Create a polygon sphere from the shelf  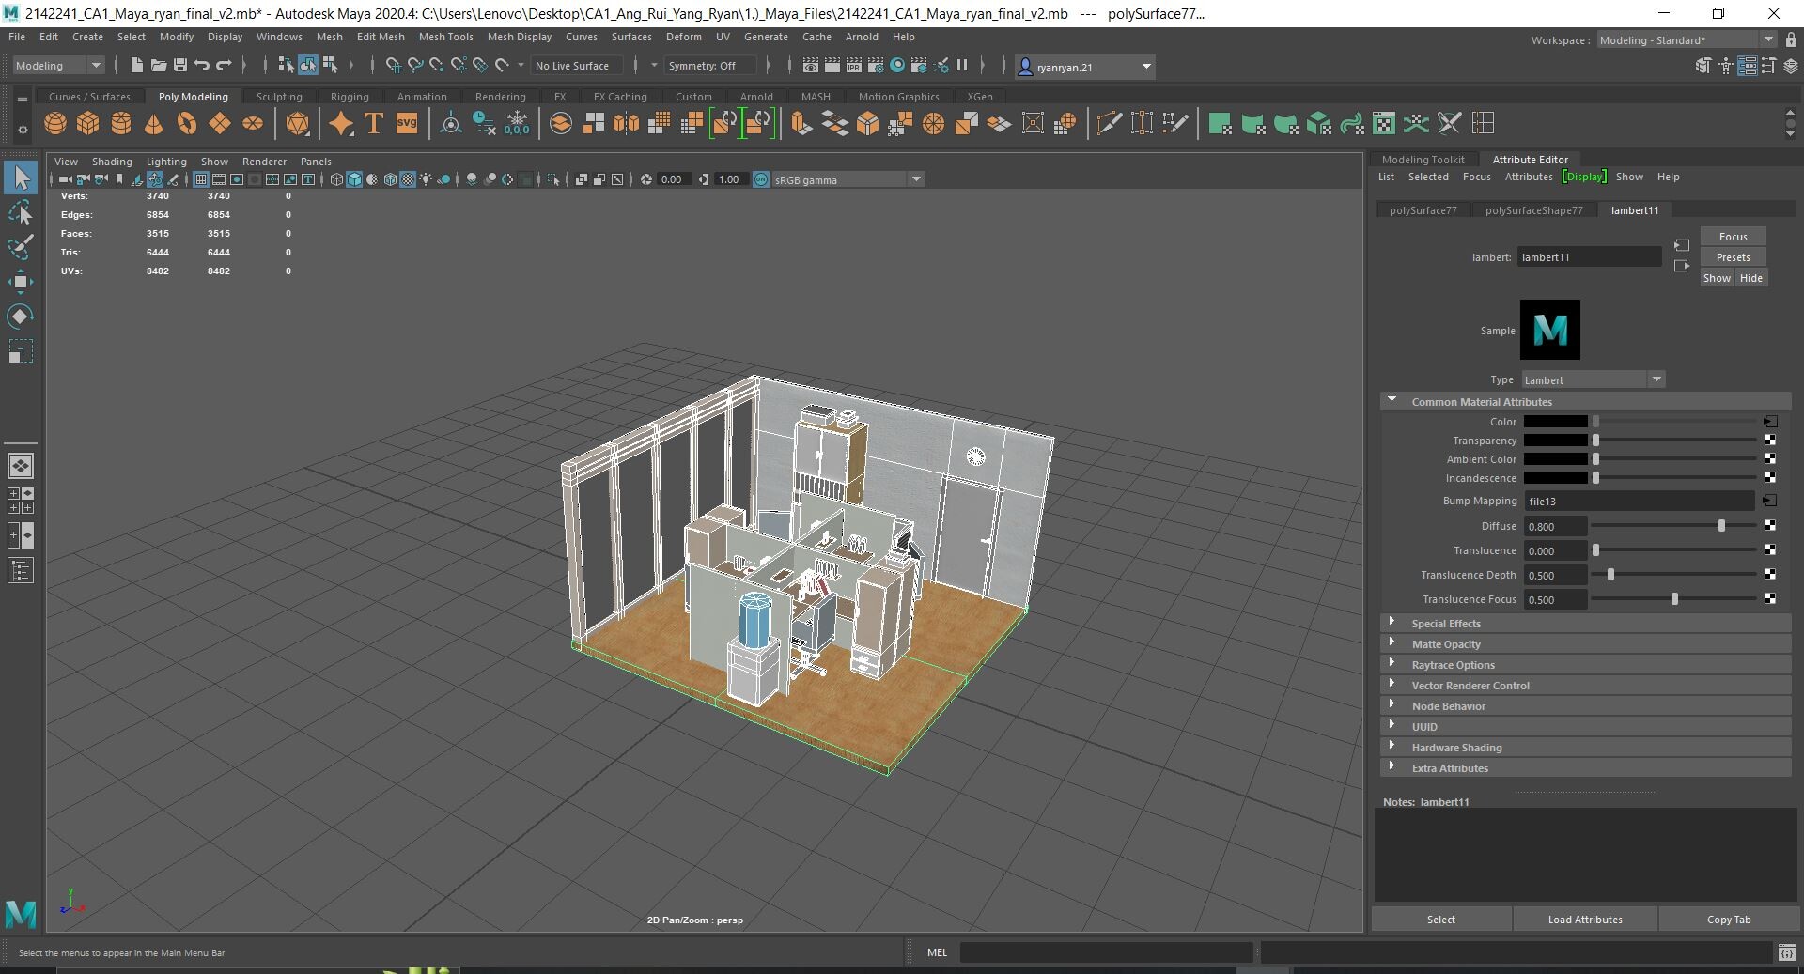click(x=55, y=124)
